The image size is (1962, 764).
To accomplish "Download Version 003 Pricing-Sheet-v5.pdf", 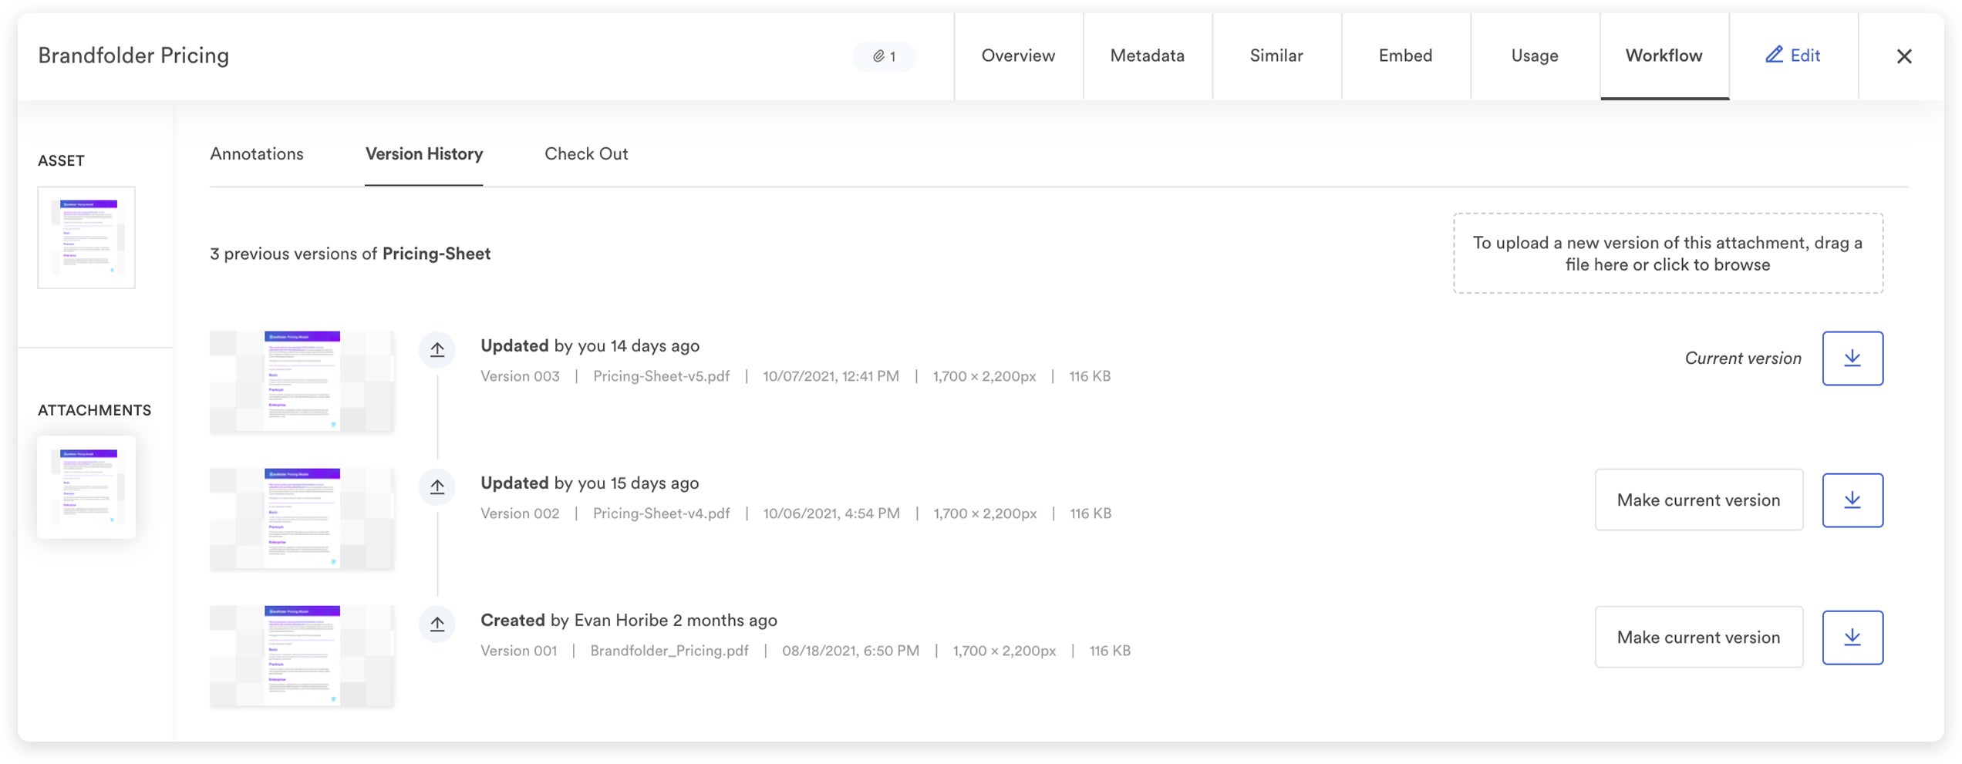I will tap(1852, 358).
